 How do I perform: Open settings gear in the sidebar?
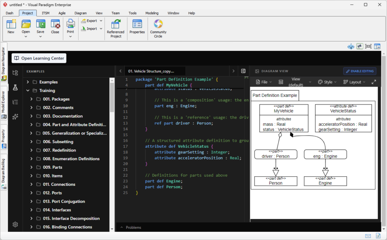point(15,225)
